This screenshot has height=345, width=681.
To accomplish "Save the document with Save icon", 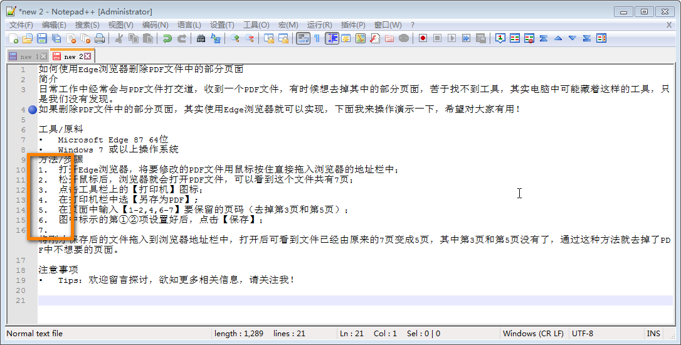I will [x=42, y=38].
